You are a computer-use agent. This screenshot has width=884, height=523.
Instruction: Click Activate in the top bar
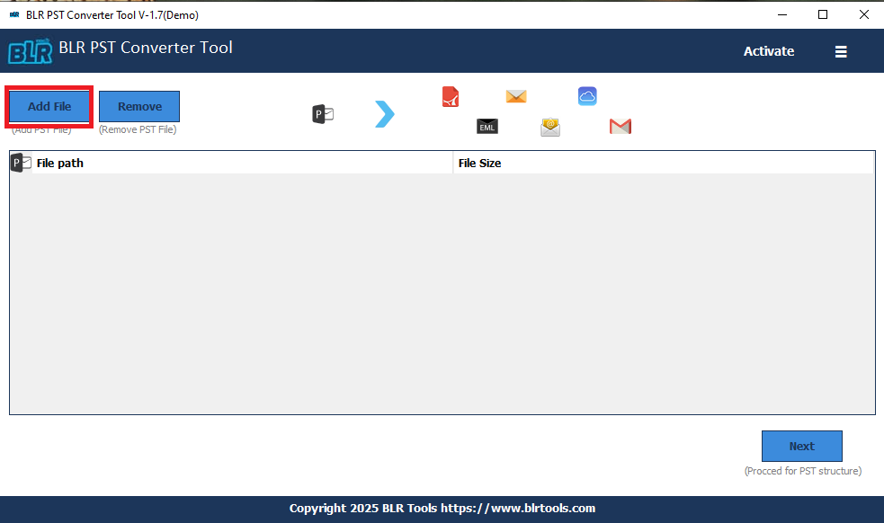click(768, 51)
